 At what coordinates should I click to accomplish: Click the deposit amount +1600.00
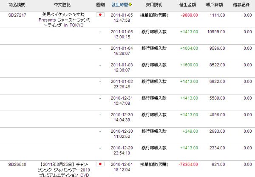(189, 65)
